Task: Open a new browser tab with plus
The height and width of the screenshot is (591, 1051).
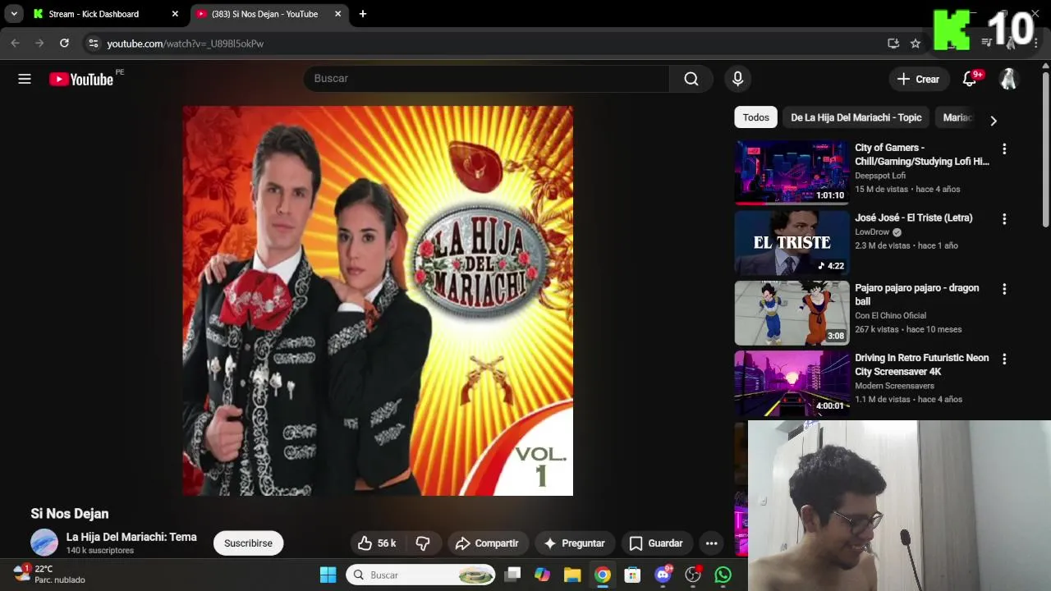Action: (x=363, y=14)
